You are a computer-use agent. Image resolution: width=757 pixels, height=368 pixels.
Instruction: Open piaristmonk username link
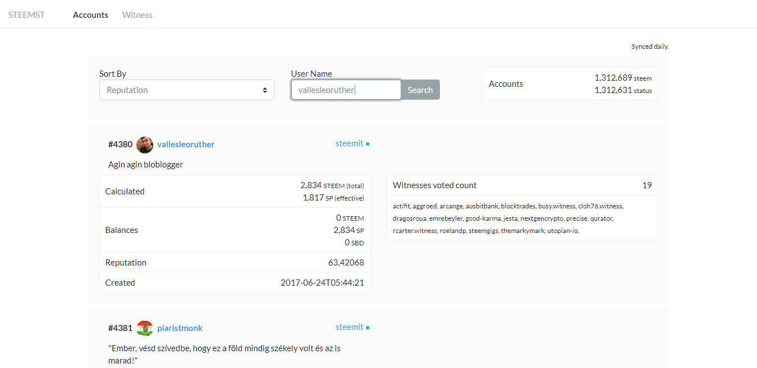pyautogui.click(x=180, y=328)
